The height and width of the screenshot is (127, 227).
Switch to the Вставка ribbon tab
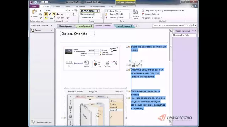[57, 6]
